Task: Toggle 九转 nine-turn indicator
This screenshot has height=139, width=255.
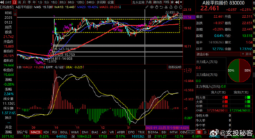Action: (149, 2)
